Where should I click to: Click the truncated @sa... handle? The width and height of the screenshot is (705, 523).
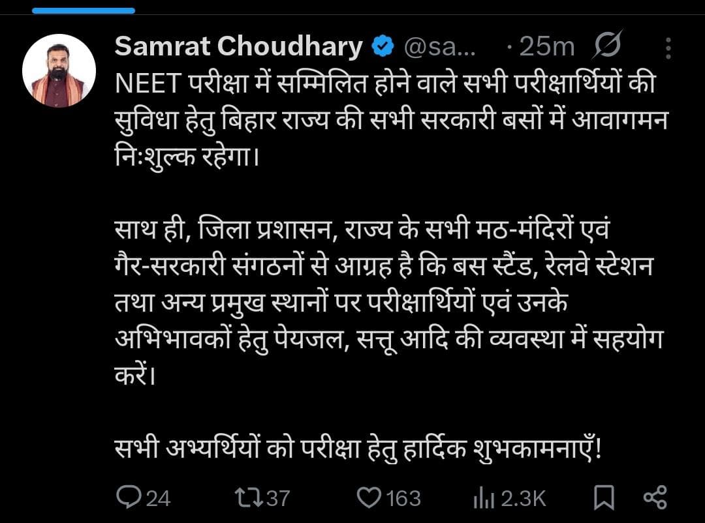coord(439,47)
